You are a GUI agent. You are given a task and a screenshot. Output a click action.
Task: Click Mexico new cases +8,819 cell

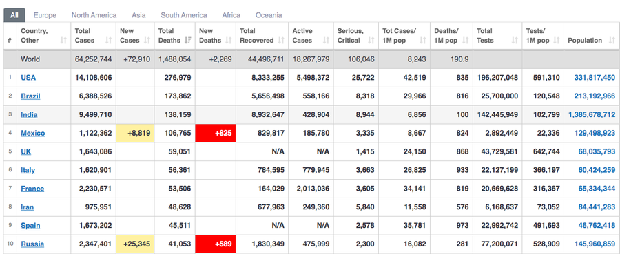pyautogui.click(x=135, y=134)
